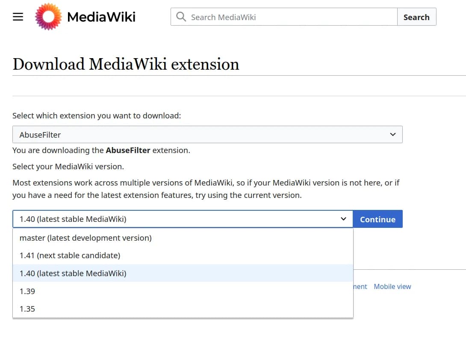Open the MediaWiki version dropdown
The height and width of the screenshot is (339, 466).
[180, 219]
